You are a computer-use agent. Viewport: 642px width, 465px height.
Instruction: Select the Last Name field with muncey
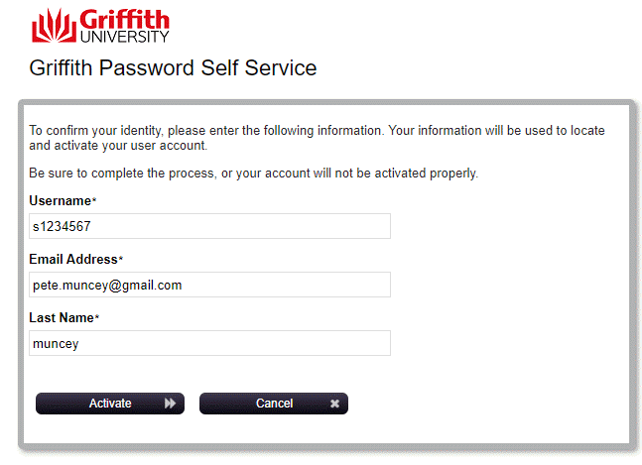click(x=209, y=343)
